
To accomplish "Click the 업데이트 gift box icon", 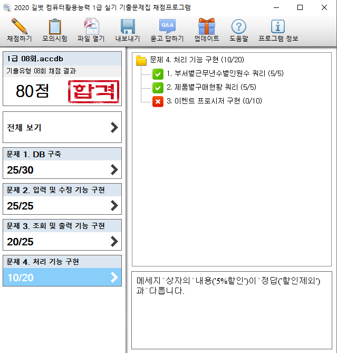I will (x=206, y=26).
